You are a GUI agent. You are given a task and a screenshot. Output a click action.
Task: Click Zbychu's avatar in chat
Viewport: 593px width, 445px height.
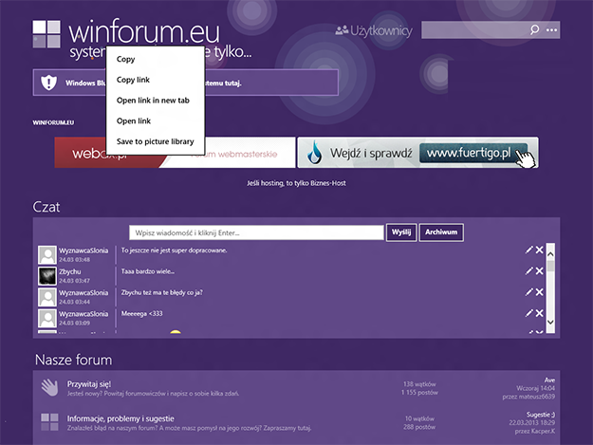[47, 275]
